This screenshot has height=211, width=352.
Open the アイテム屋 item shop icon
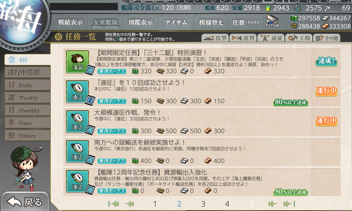[x=272, y=21]
